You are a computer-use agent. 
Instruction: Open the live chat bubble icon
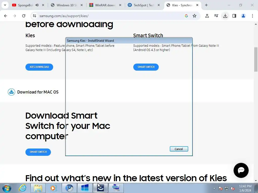pyautogui.click(x=241, y=170)
